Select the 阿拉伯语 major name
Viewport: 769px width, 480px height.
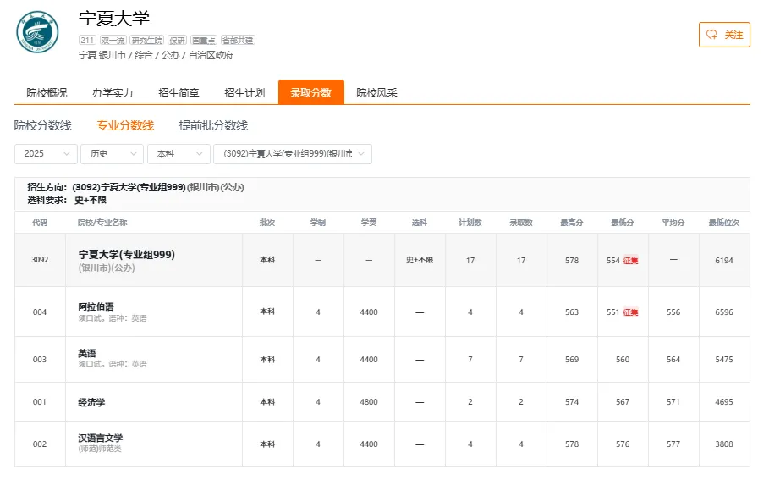coord(96,306)
